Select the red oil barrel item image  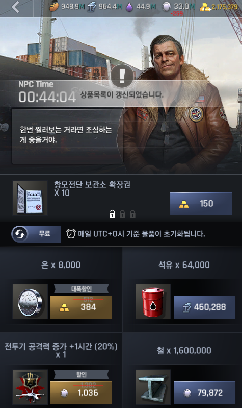[153, 302]
